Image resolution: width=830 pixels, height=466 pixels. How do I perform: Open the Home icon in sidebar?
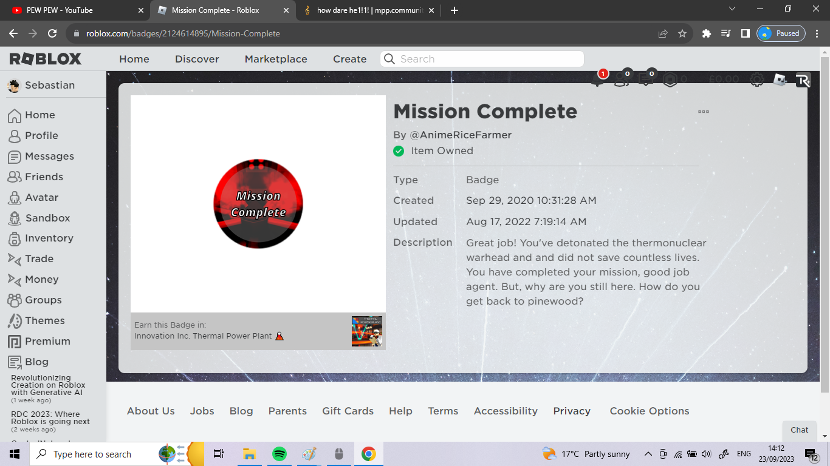pos(14,115)
